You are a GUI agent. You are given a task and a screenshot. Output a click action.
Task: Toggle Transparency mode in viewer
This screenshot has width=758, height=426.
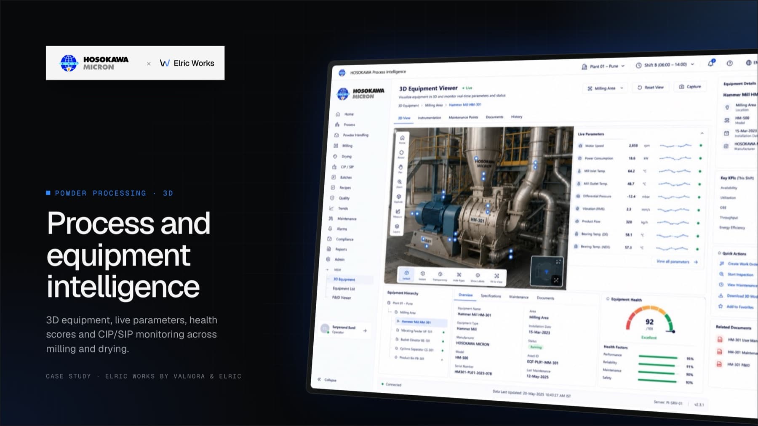pos(440,276)
